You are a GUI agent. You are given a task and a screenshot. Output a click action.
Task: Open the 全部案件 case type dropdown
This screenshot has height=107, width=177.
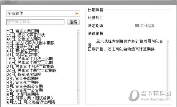(43, 14)
